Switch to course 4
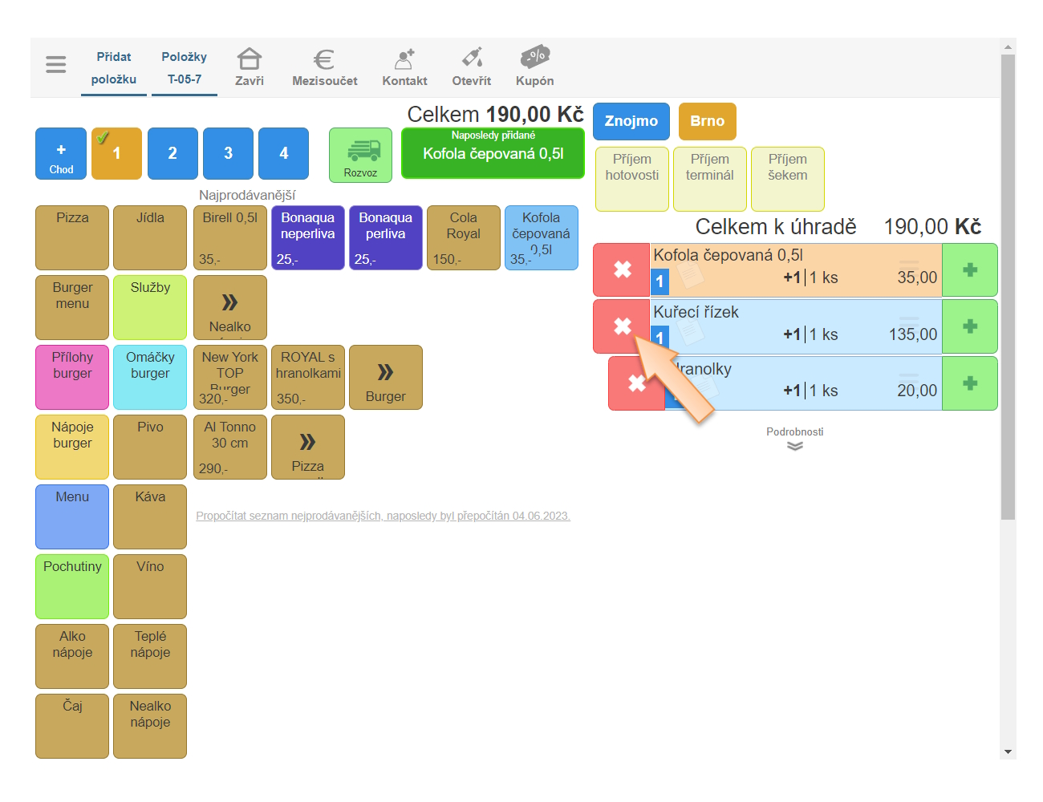 coord(283,153)
